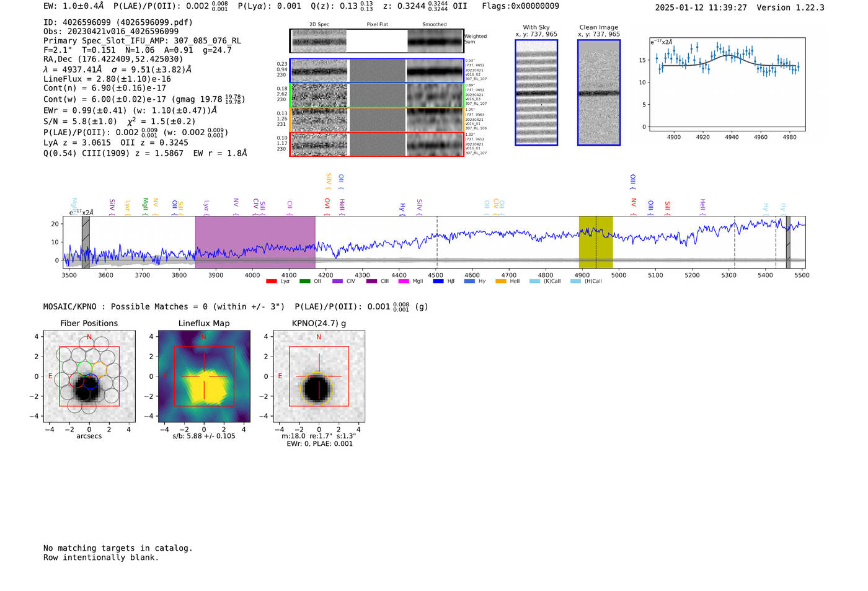Open the Clean Image cutout

(599, 92)
